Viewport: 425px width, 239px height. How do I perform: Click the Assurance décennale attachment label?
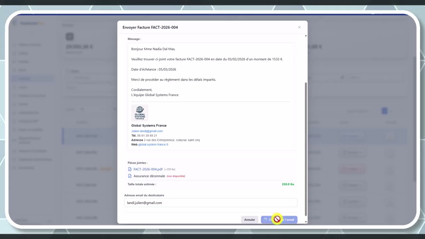click(x=149, y=176)
